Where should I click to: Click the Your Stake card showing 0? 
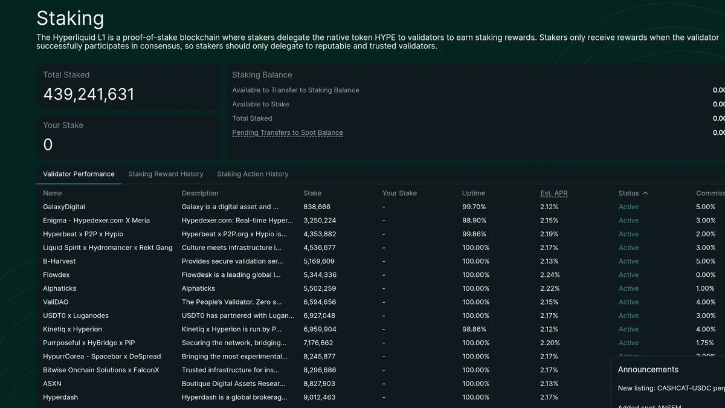[127, 137]
